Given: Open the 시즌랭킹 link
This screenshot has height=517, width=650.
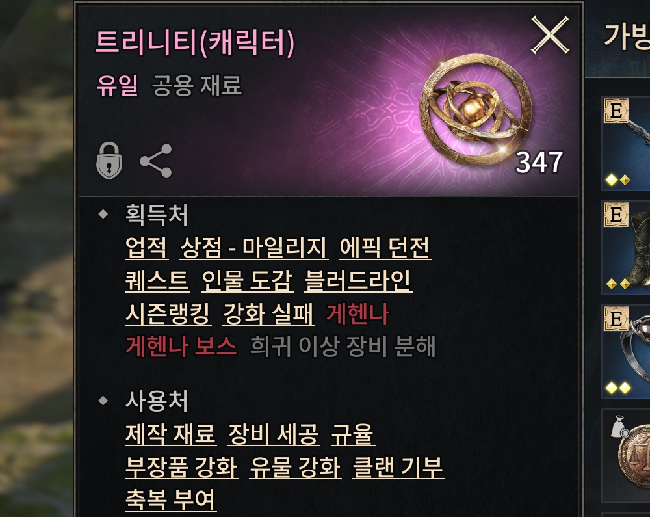Looking at the screenshot, I should click(168, 314).
